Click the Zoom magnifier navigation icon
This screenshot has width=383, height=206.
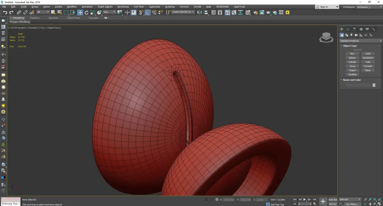[x=365, y=199]
